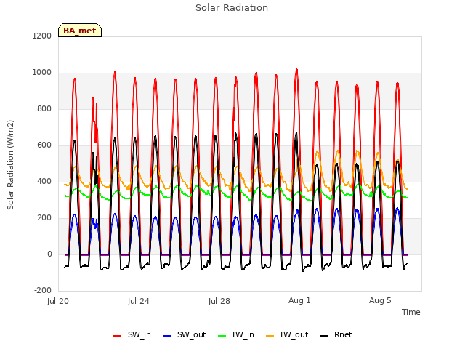This screenshot has width=465, height=349.
Task: Click the Jul 28 x-axis tick label
Action: [219, 301]
